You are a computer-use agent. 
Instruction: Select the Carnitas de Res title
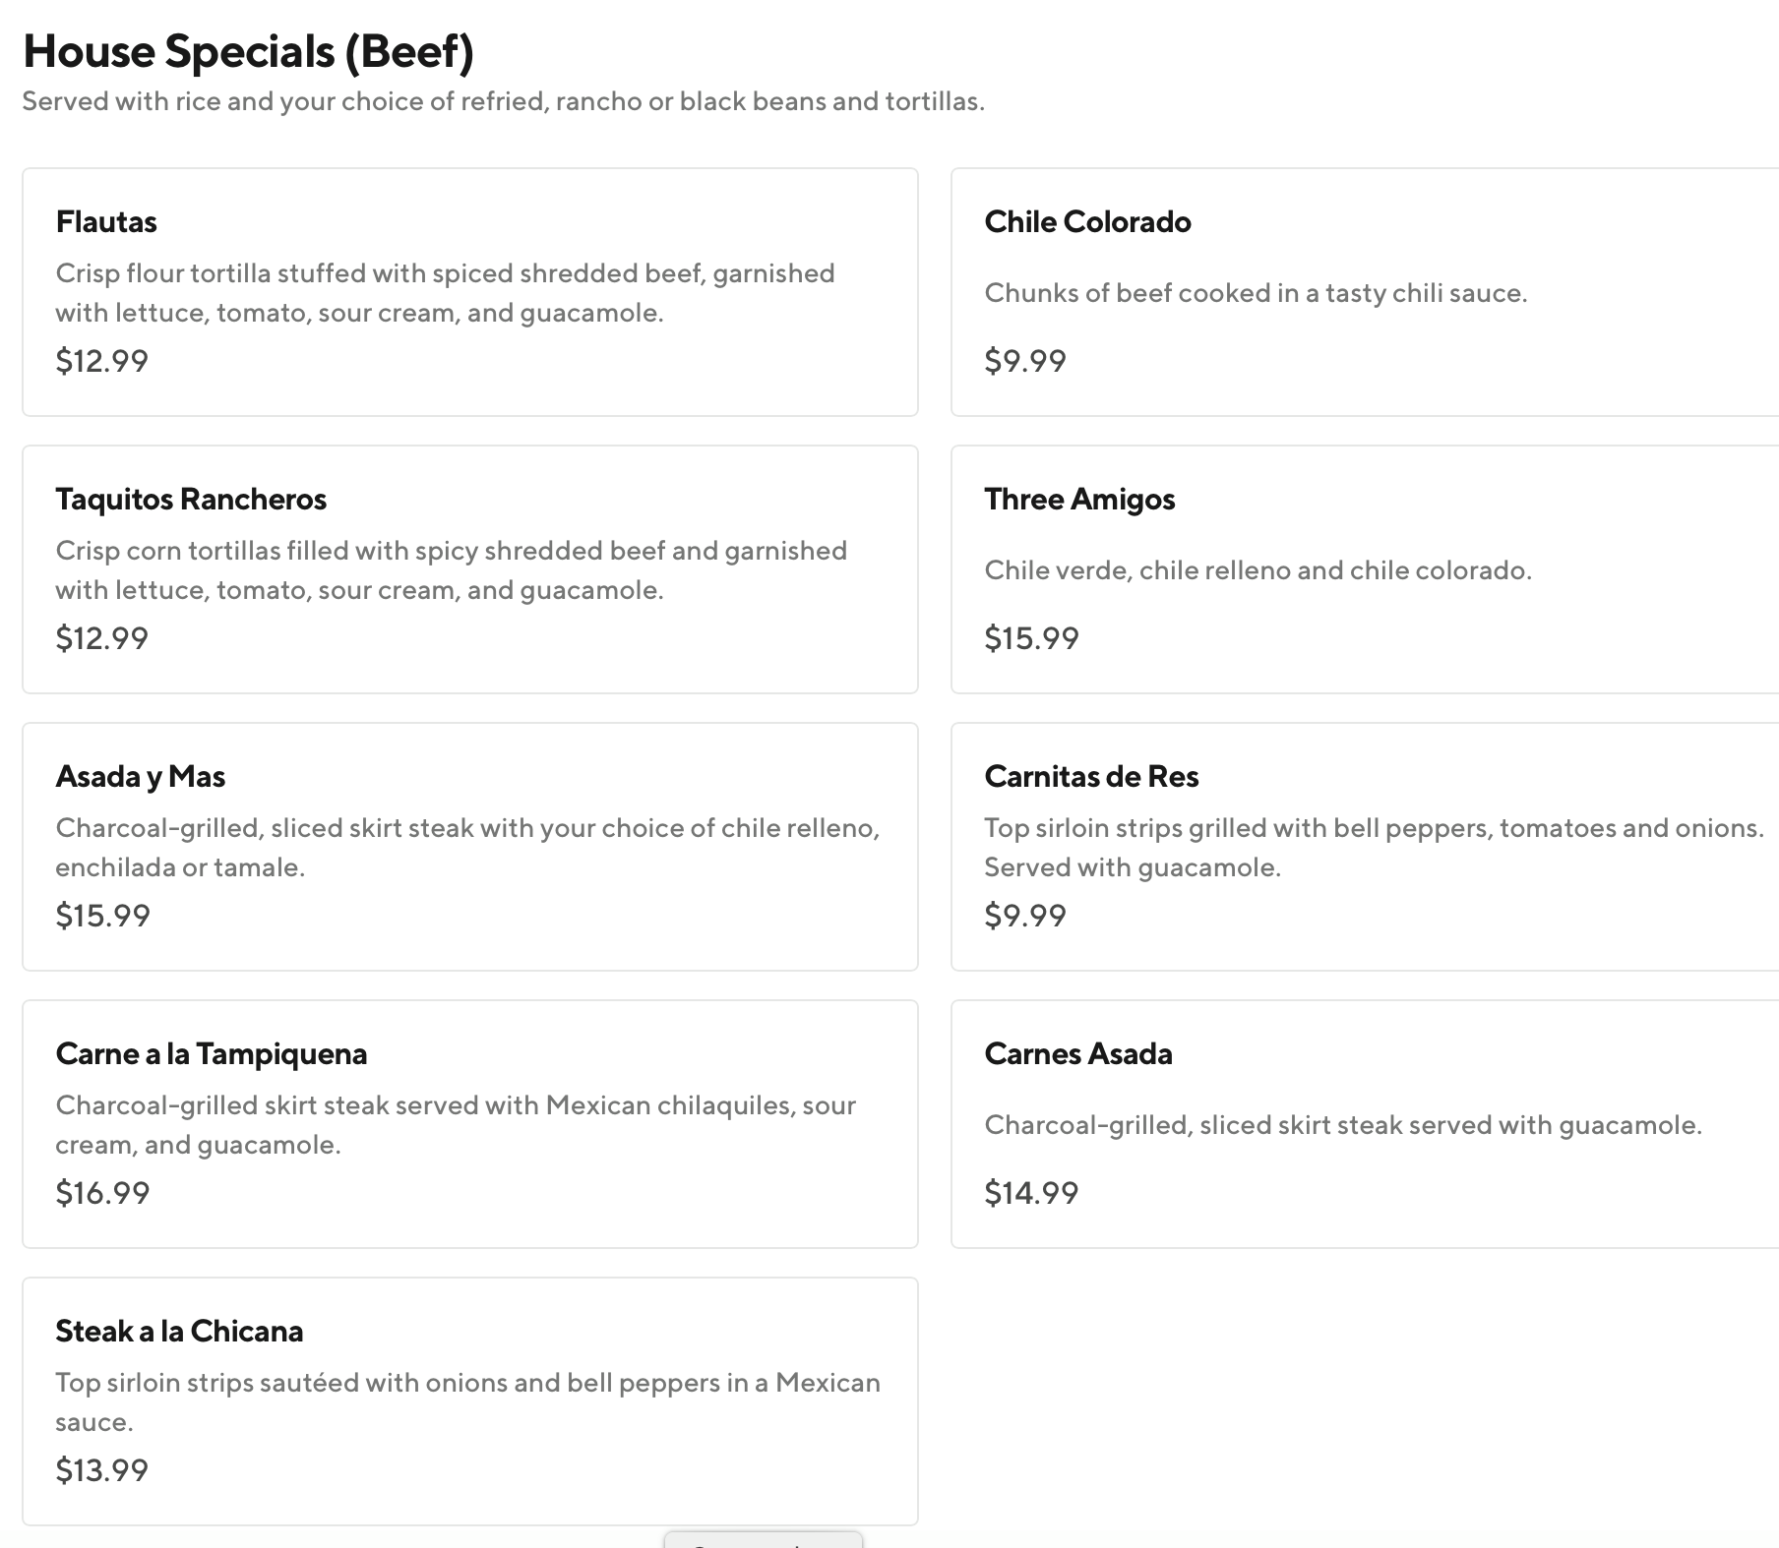(x=1091, y=777)
